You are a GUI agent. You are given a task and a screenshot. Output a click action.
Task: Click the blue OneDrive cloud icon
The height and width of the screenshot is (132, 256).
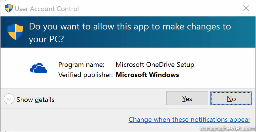[39, 68]
